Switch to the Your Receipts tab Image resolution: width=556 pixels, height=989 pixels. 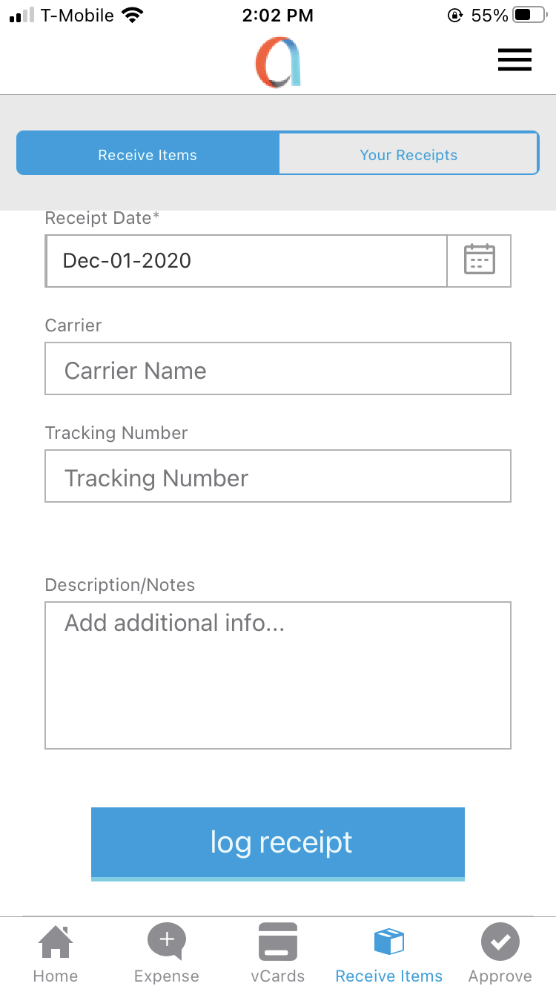pos(408,155)
